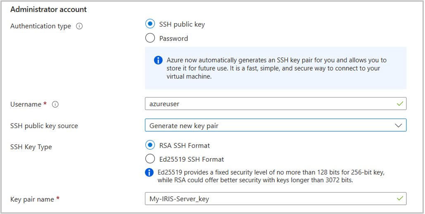Click the info icon next to Username
The height and width of the screenshot is (214, 425).
pyautogui.click(x=55, y=105)
